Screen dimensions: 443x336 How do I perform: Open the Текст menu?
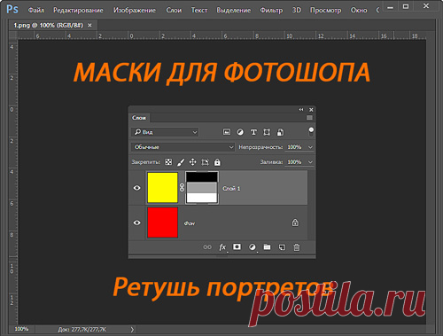point(199,10)
